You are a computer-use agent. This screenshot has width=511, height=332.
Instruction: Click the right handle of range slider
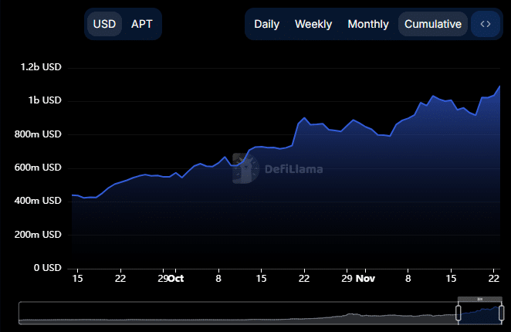point(501,312)
